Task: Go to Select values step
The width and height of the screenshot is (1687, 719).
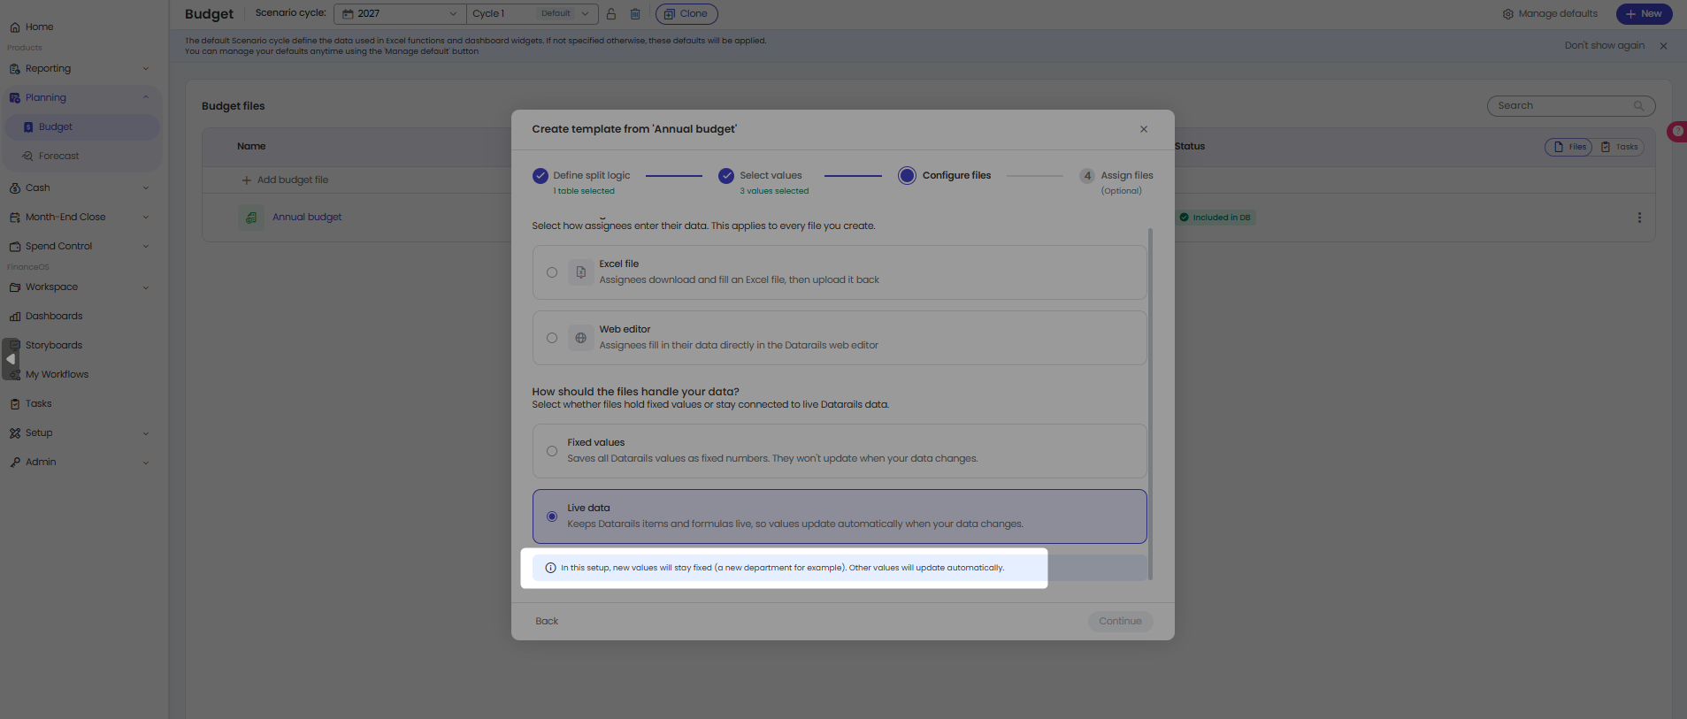Action: point(764,181)
